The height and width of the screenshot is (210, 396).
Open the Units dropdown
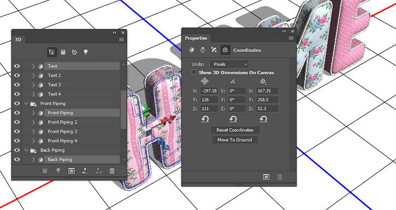point(229,65)
